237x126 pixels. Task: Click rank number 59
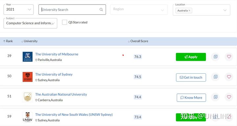(9, 116)
